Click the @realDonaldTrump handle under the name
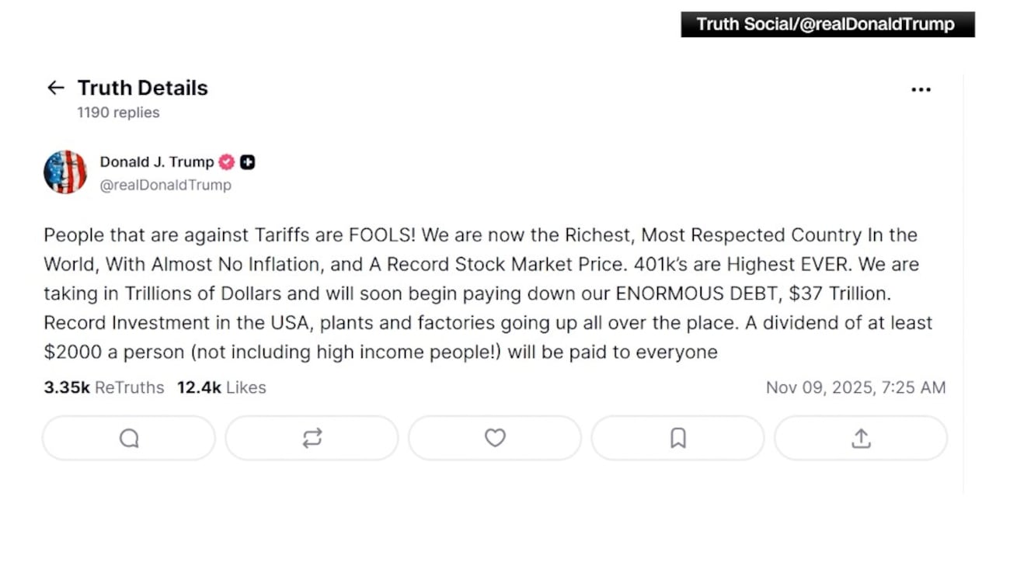1010x566 pixels. (165, 186)
